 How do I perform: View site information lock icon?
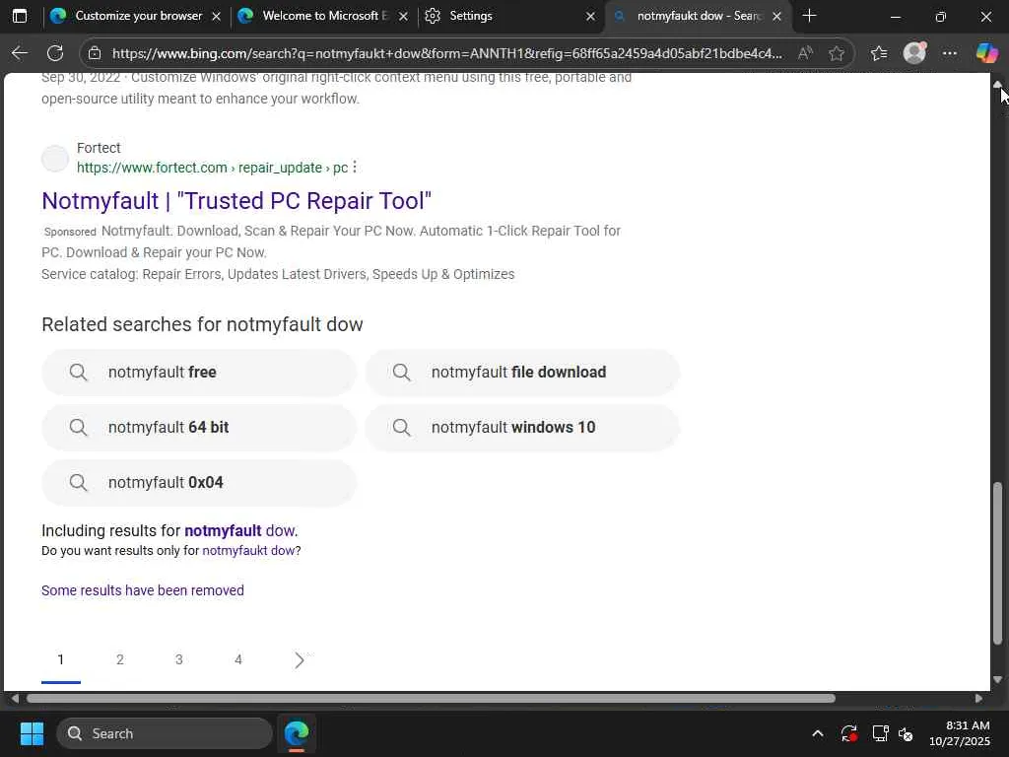tap(95, 53)
